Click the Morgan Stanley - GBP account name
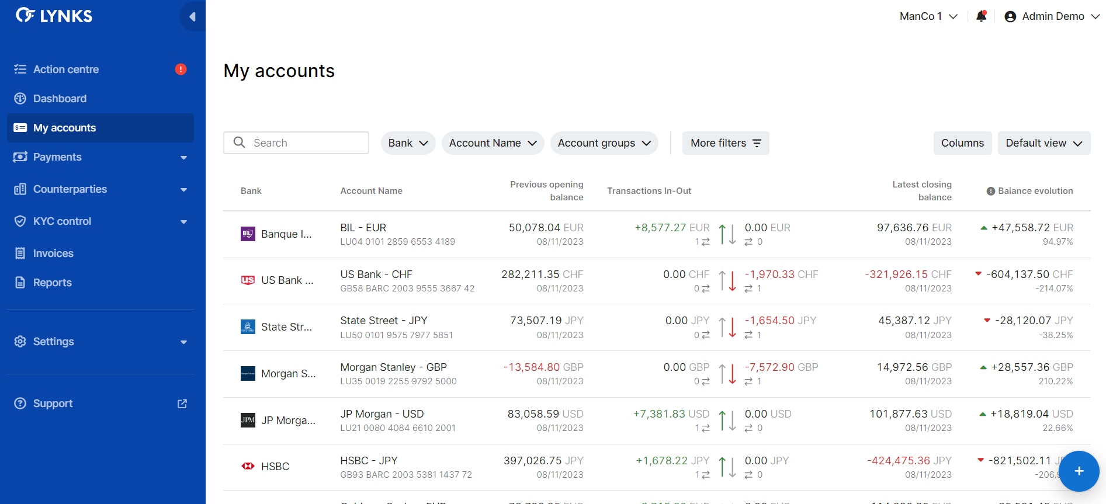The image size is (1106, 504). pos(394,367)
